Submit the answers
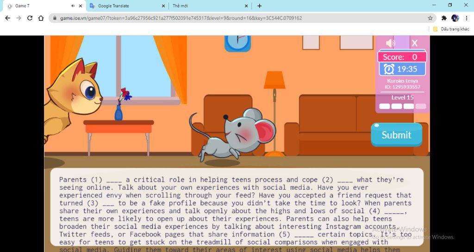Image resolution: width=474 pixels, height=252 pixels. [396, 135]
